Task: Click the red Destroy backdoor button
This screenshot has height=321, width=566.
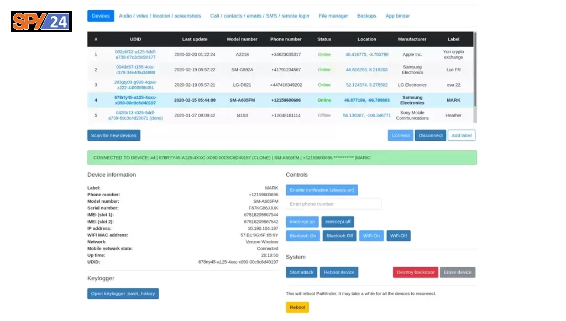Action: pos(416,272)
